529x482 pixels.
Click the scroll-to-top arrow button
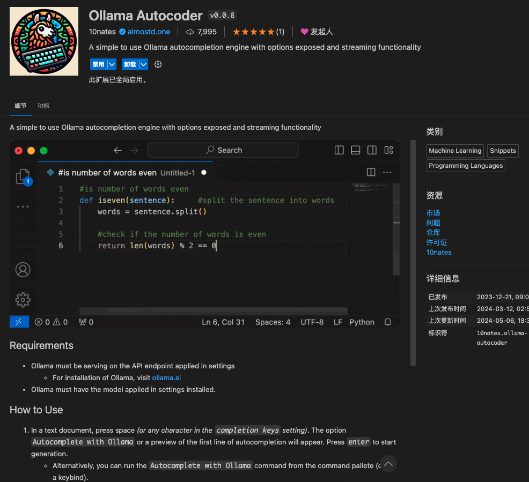click(388, 464)
